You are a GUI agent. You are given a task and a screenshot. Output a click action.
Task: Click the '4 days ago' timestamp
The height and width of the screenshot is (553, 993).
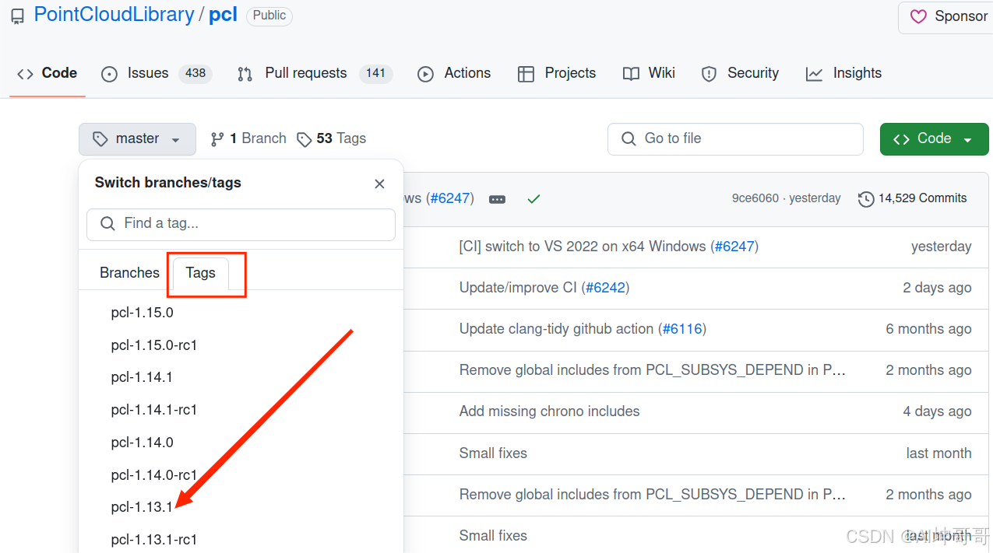click(x=937, y=411)
